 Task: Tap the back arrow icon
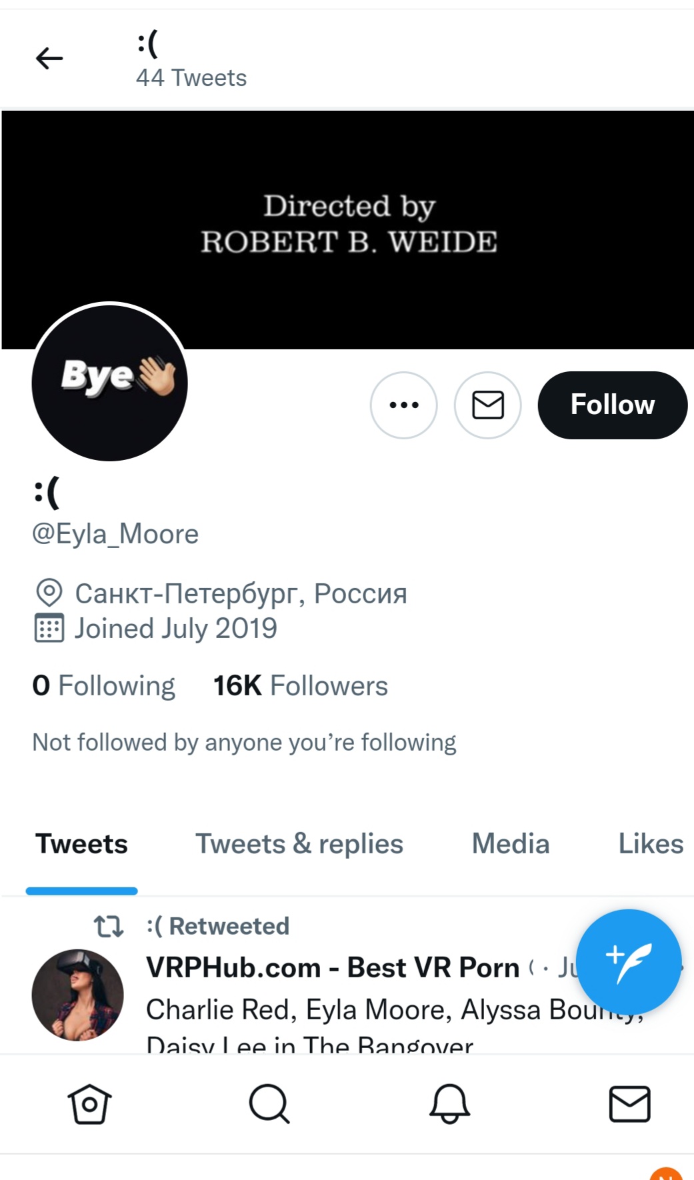point(49,59)
